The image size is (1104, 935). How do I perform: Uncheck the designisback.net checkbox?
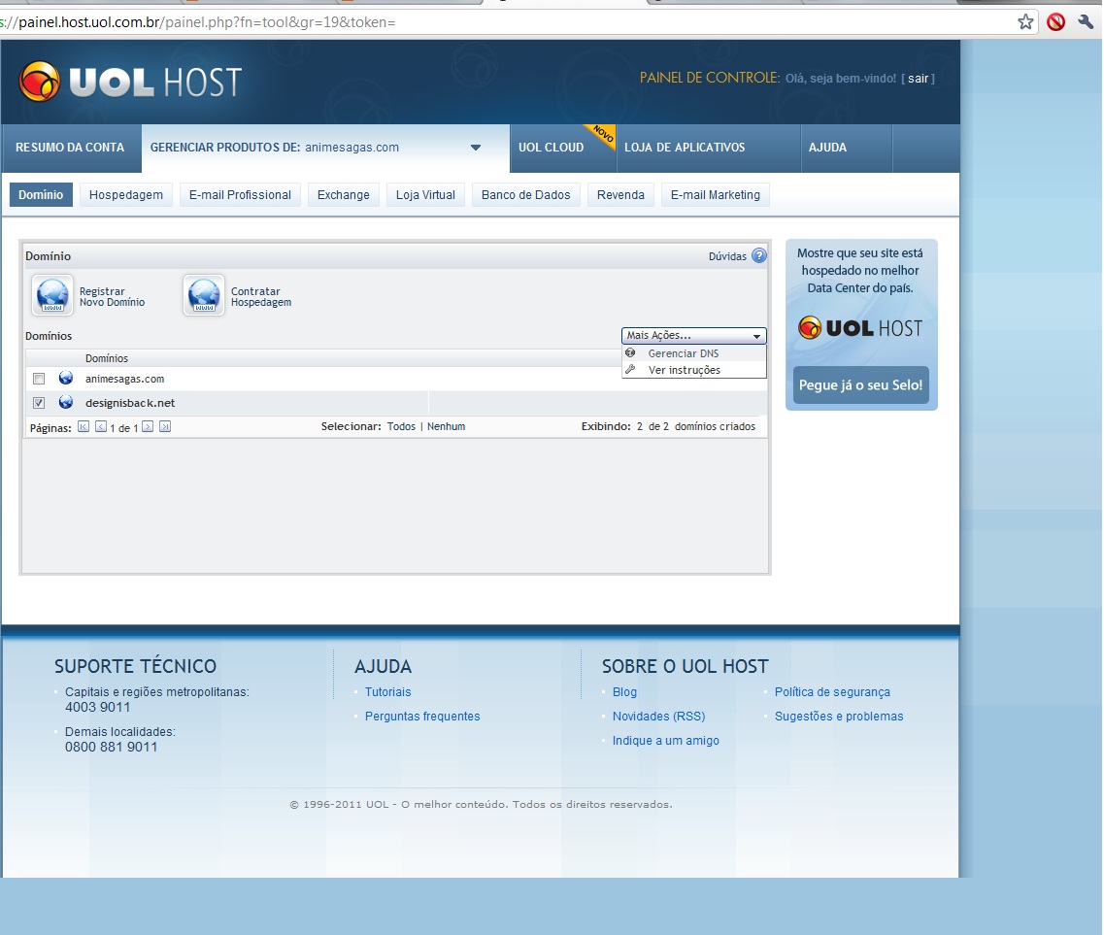pyautogui.click(x=39, y=403)
